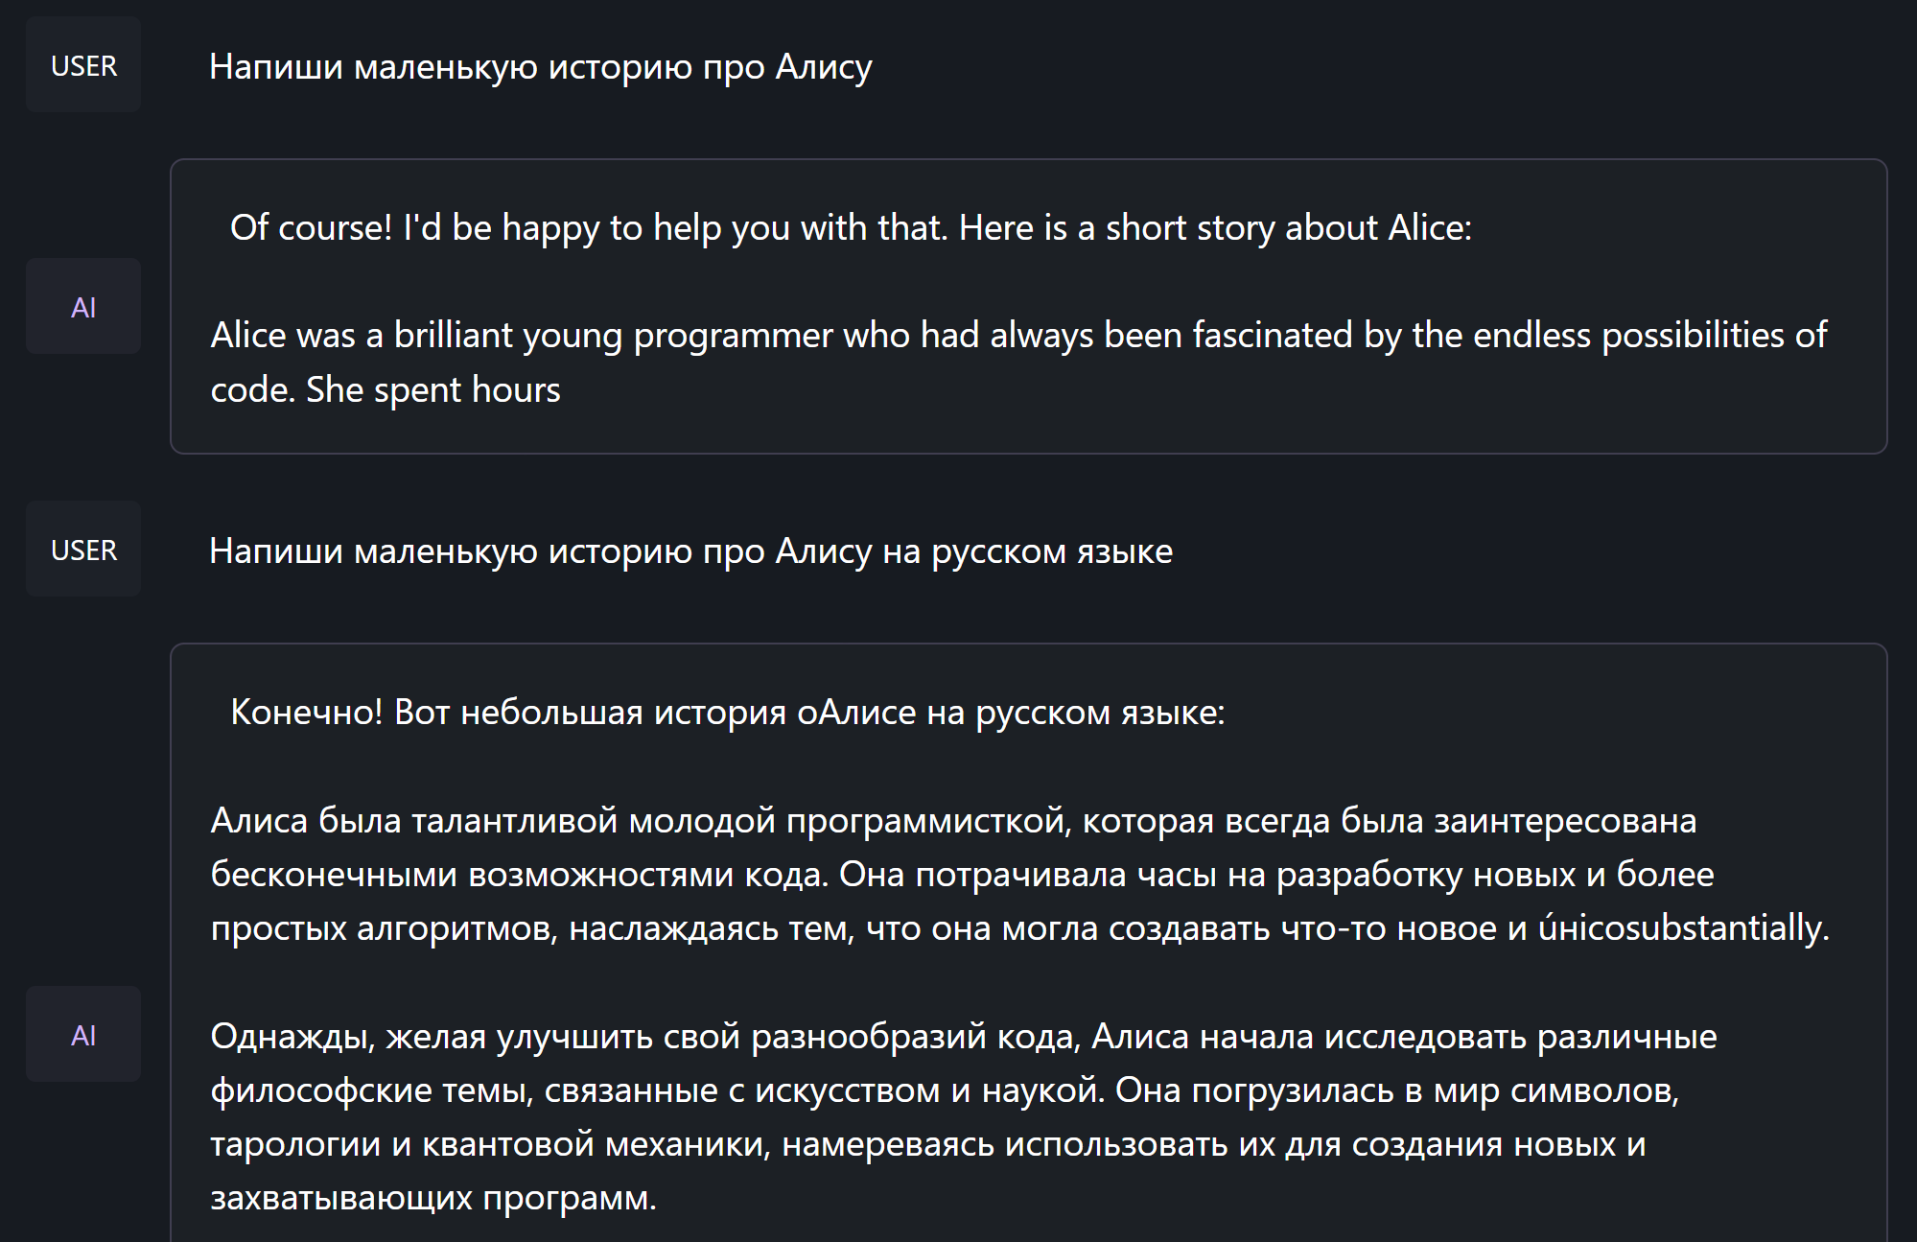Viewport: 1917px width, 1242px height.
Task: Click the text "code. She spent hours"
Action: (x=386, y=390)
